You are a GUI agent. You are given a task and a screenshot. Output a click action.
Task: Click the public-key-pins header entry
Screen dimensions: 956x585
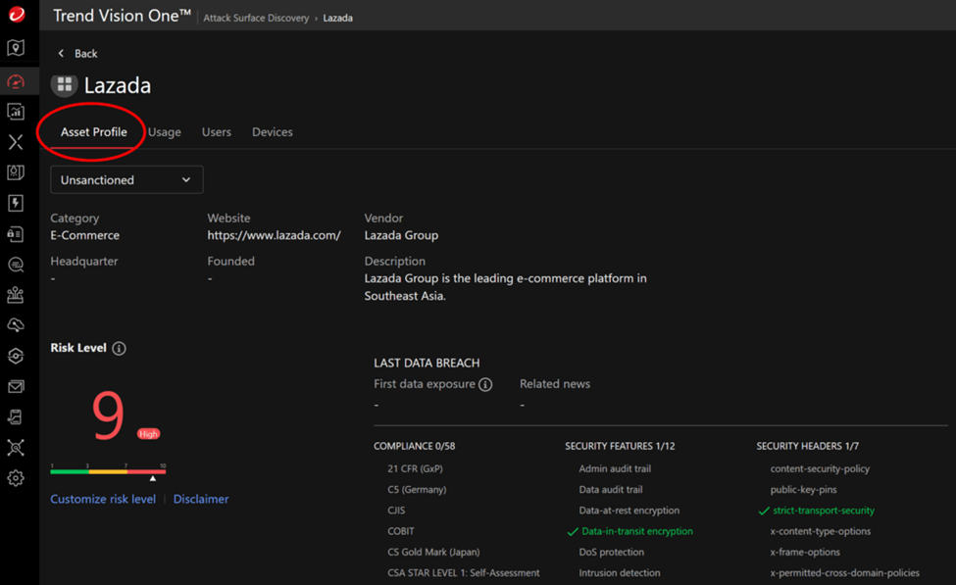(804, 490)
